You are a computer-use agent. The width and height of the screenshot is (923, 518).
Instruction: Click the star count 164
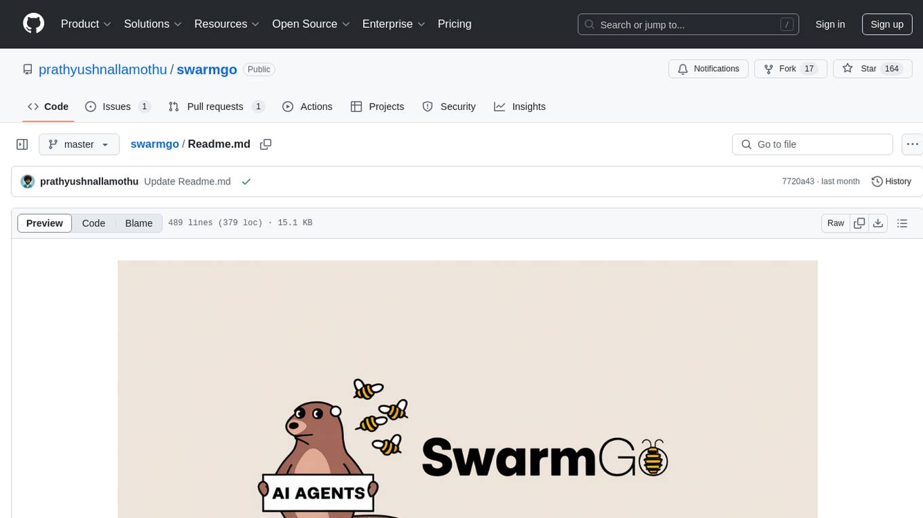[892, 68]
